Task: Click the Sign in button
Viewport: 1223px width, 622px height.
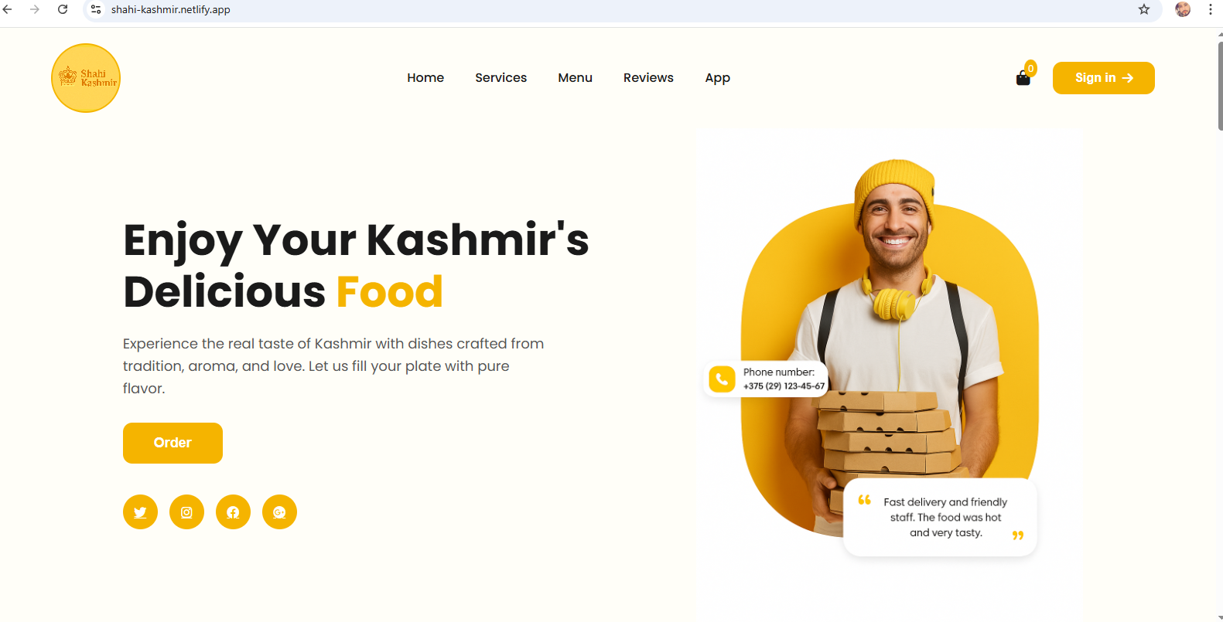Action: coord(1103,78)
